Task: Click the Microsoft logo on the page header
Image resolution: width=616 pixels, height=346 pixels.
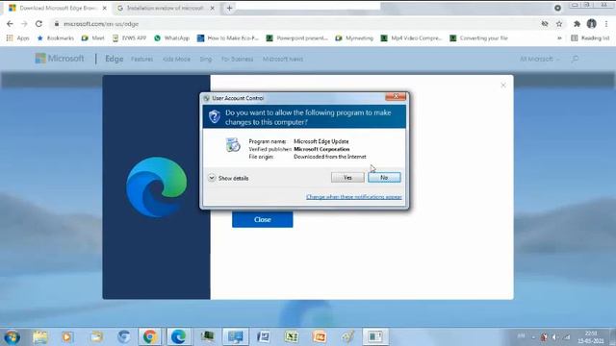Action: pos(60,59)
